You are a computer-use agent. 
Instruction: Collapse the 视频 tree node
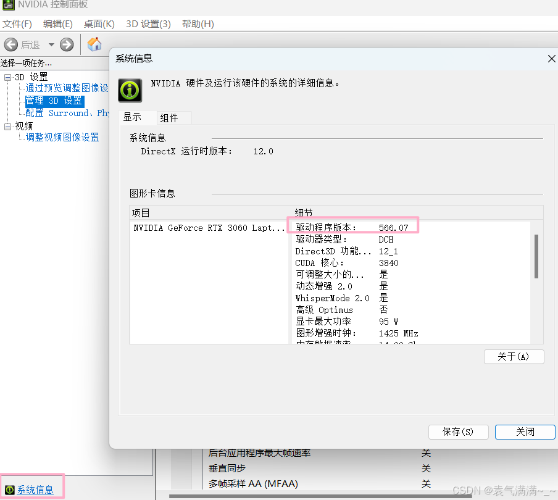(7, 127)
